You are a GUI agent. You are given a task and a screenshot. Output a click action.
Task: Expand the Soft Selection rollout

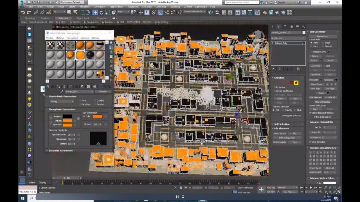click(x=282, y=124)
